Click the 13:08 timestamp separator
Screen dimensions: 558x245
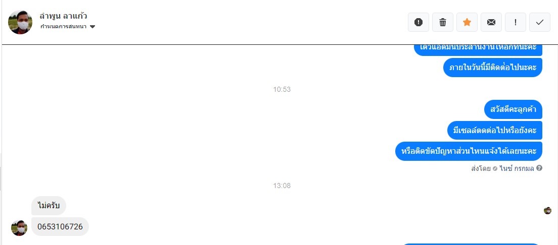(x=282, y=186)
